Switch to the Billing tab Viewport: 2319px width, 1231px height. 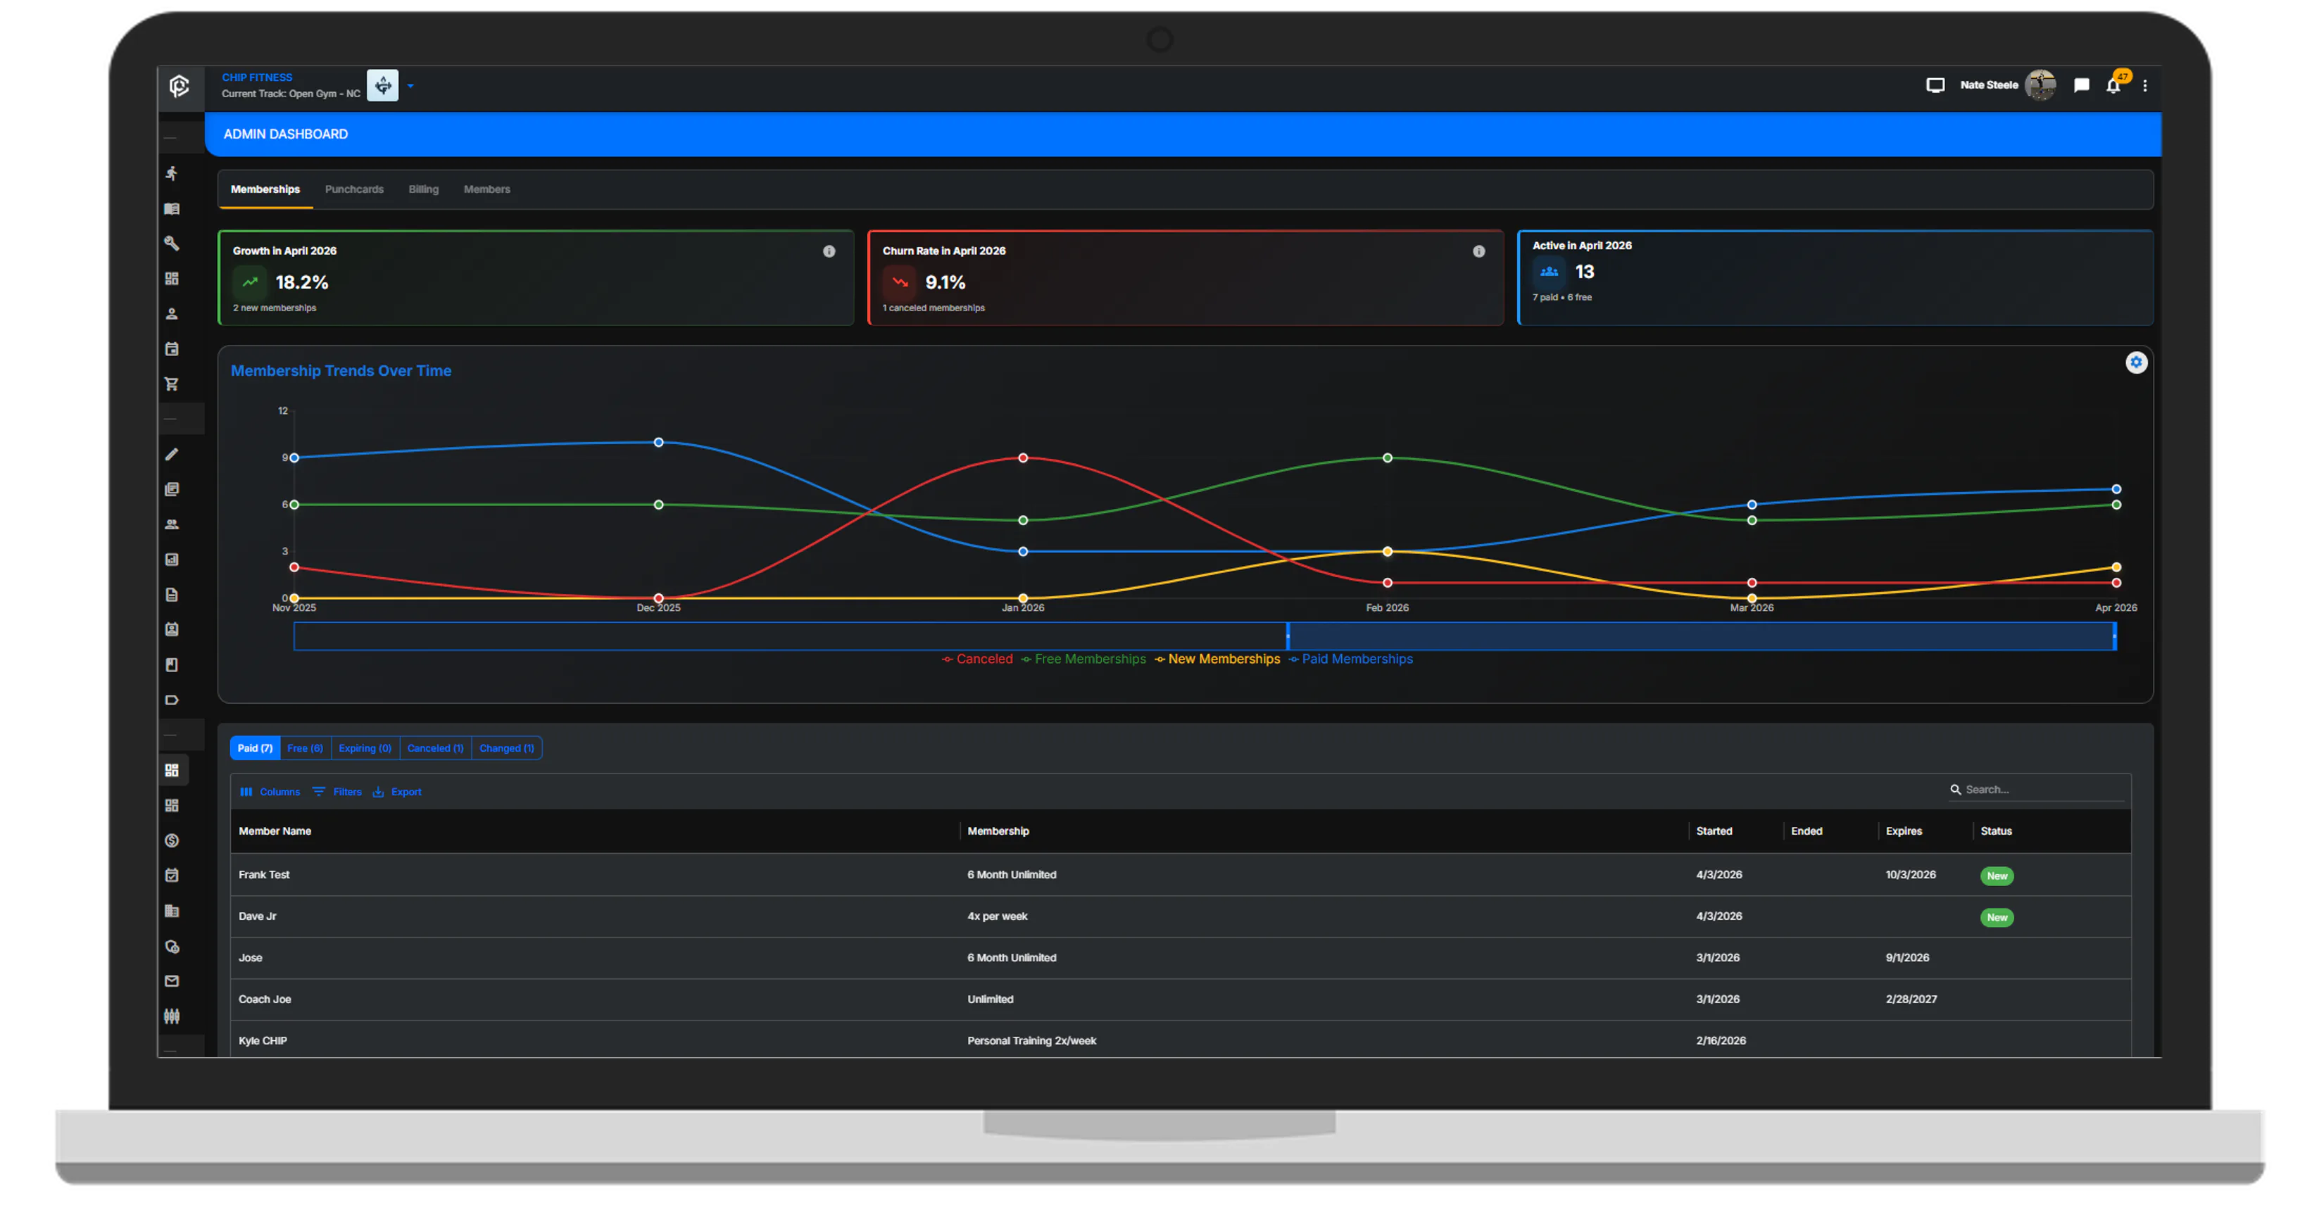tap(423, 190)
